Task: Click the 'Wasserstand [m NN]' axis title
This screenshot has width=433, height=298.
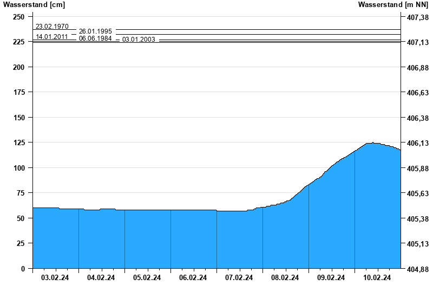Action: [393, 5]
